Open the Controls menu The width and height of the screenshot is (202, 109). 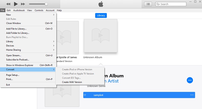tap(39, 10)
